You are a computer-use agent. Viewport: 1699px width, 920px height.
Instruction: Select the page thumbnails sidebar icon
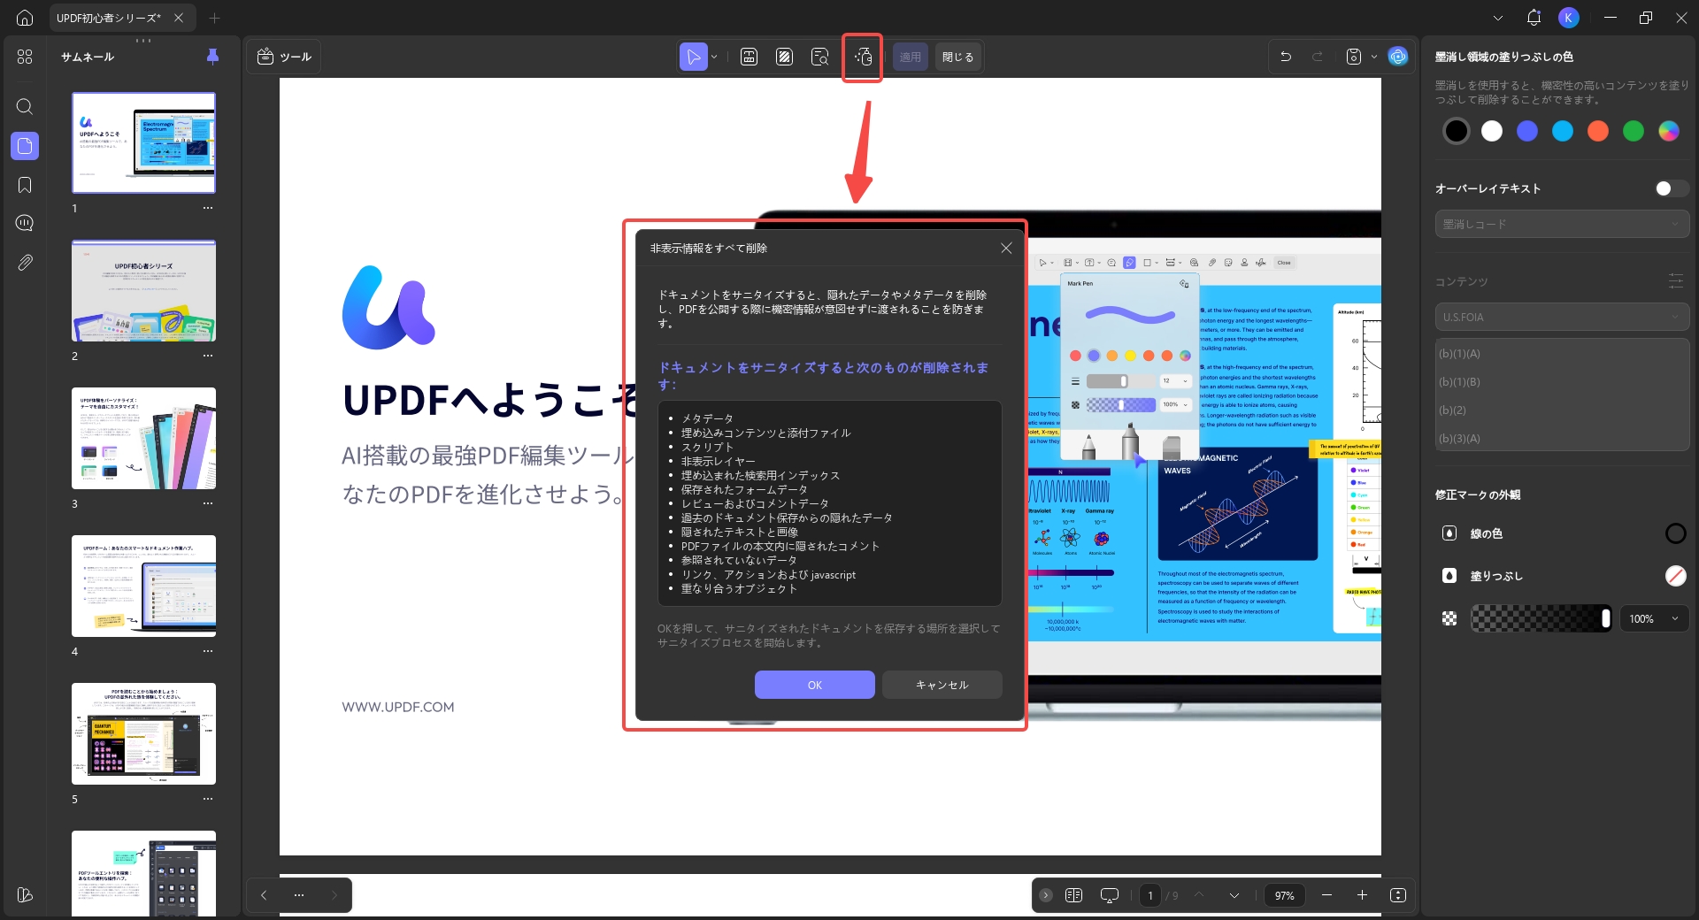pyautogui.click(x=25, y=146)
